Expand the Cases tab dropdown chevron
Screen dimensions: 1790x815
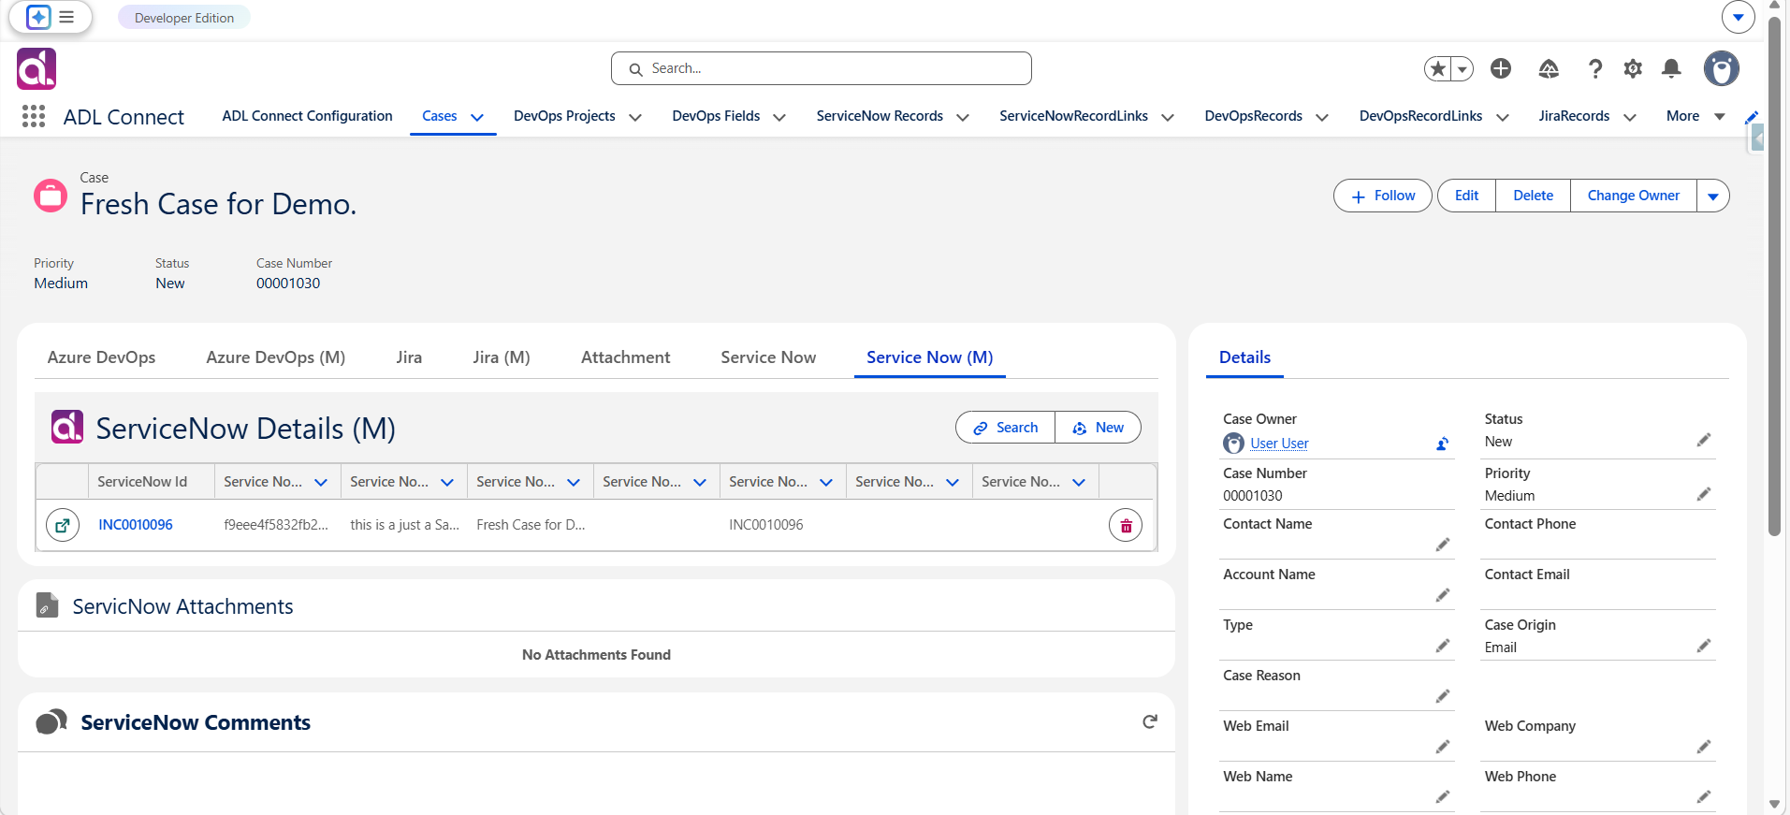(x=477, y=117)
